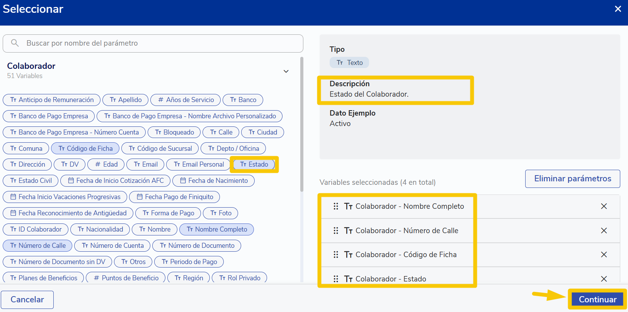Select the Fecha de Nacimiento date variable
The width and height of the screenshot is (628, 312).
214,181
